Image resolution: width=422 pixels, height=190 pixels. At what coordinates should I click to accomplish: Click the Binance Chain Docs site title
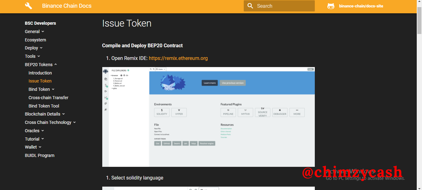67,6
